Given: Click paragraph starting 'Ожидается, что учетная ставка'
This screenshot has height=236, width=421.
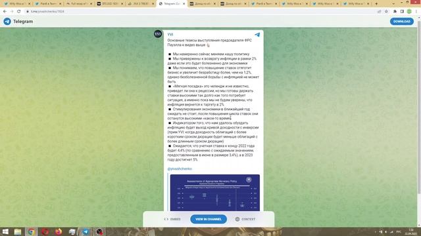Looking at the screenshot, I should (211, 153).
